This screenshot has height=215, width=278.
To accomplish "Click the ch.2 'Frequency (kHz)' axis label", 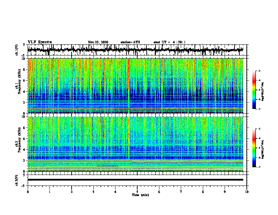I will (19, 140).
